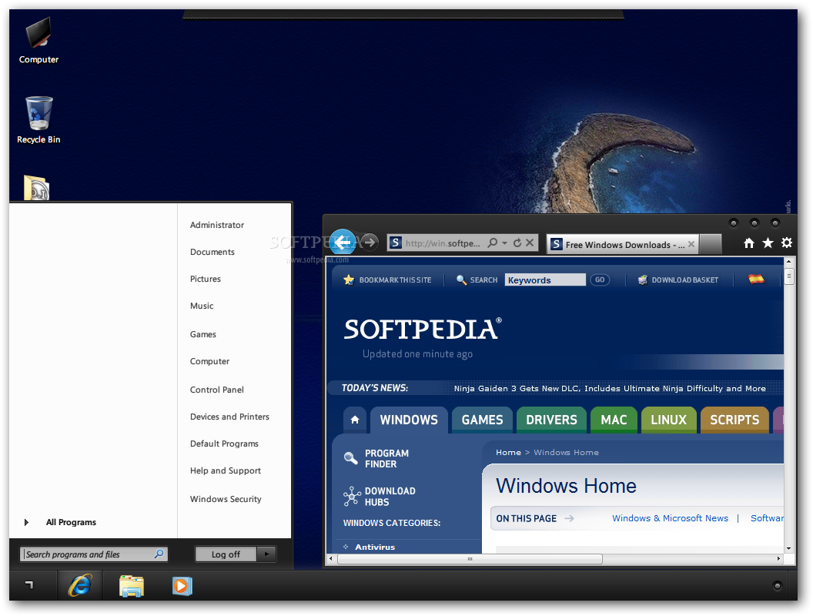Switch language with the Spanish flag

point(756,280)
